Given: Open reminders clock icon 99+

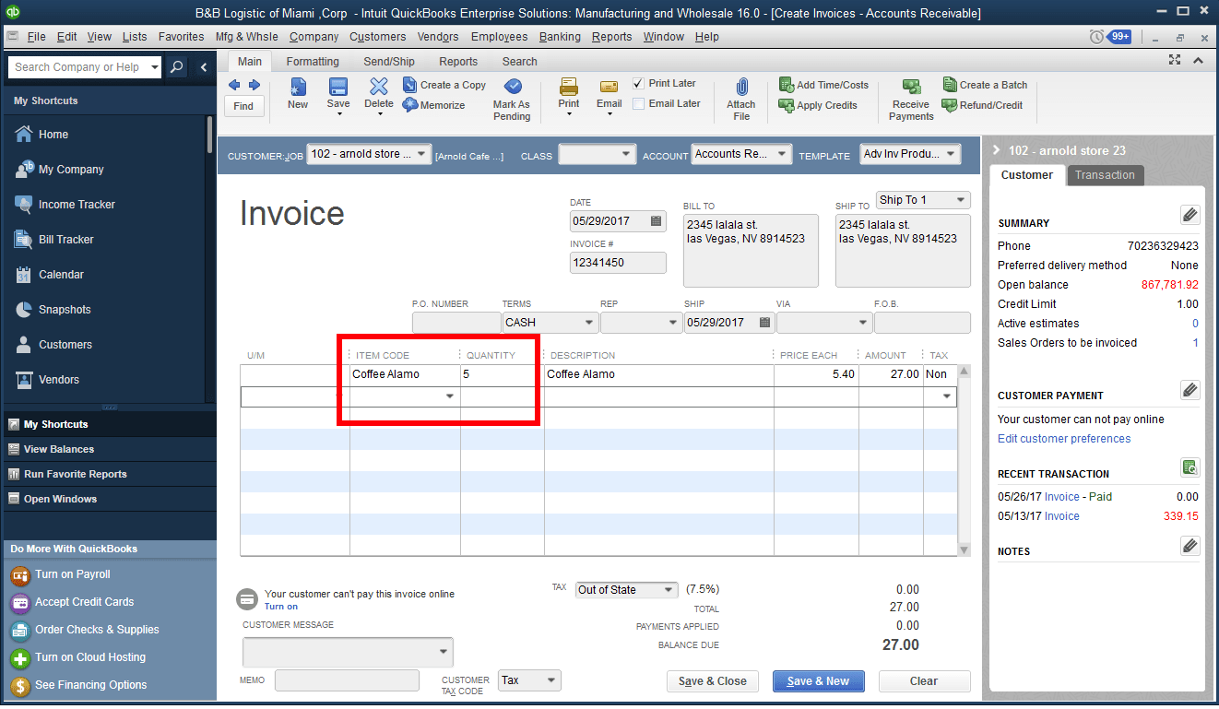Looking at the screenshot, I should (1109, 37).
